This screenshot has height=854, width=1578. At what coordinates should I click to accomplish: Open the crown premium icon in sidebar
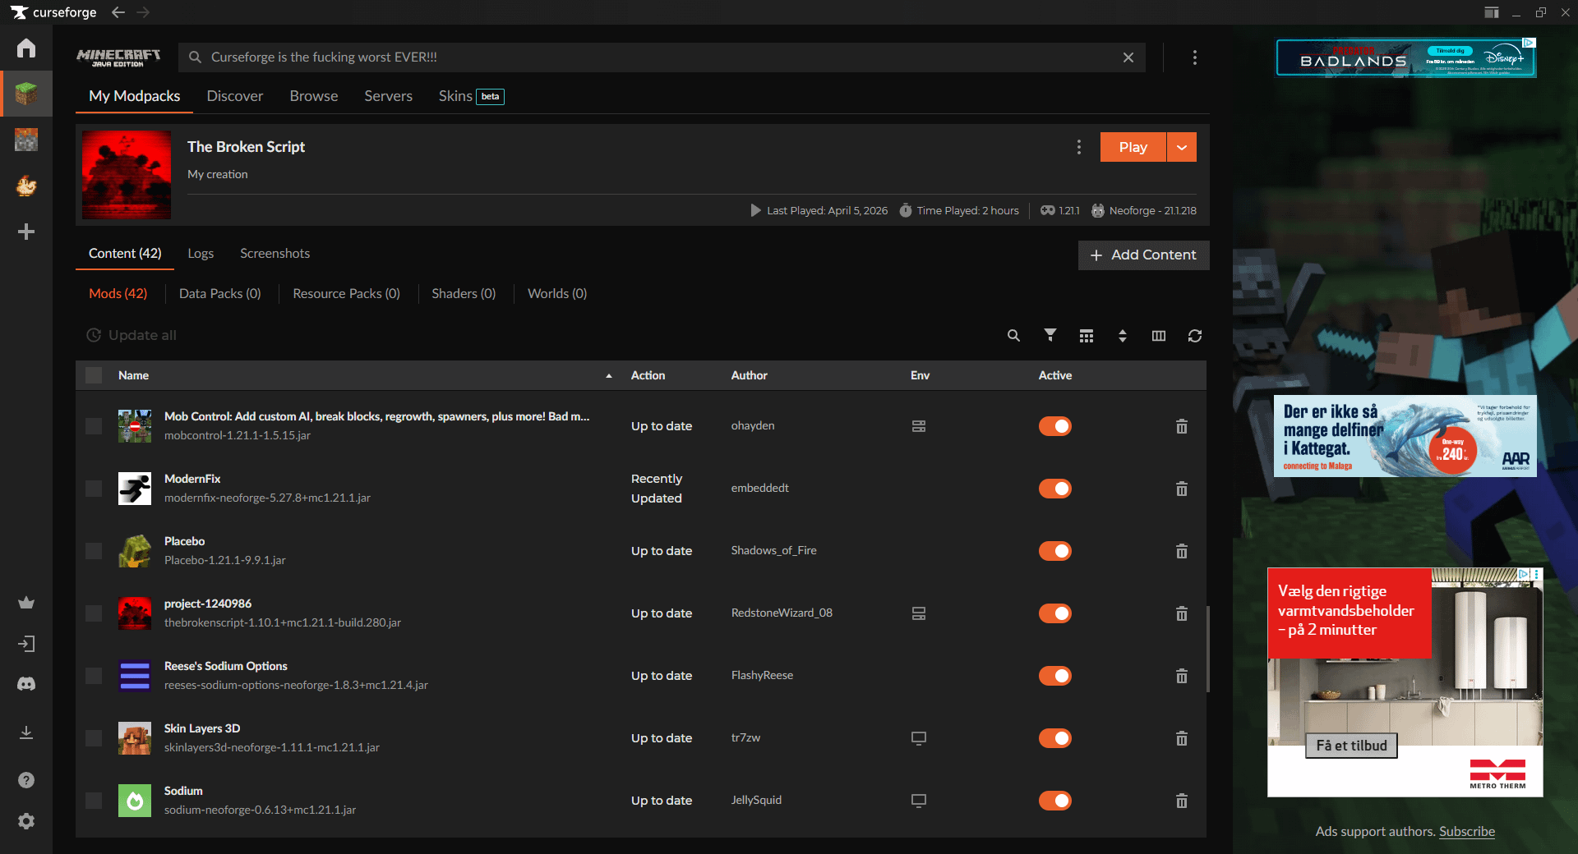(x=26, y=603)
